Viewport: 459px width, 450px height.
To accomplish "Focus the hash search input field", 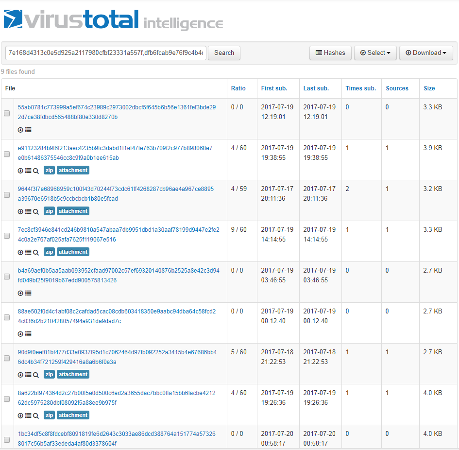I will [106, 53].
